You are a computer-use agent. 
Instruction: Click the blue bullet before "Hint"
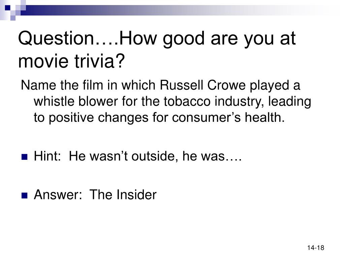24,157
